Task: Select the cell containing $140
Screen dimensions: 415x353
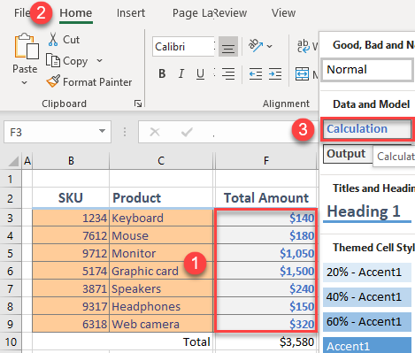Action: tap(266, 218)
